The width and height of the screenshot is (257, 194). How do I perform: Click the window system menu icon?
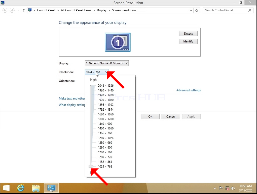click(x=3, y=3)
